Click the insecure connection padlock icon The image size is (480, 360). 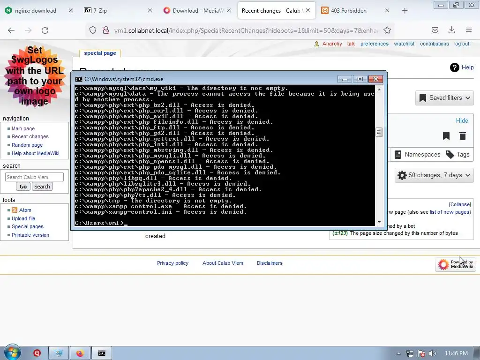(x=106, y=30)
